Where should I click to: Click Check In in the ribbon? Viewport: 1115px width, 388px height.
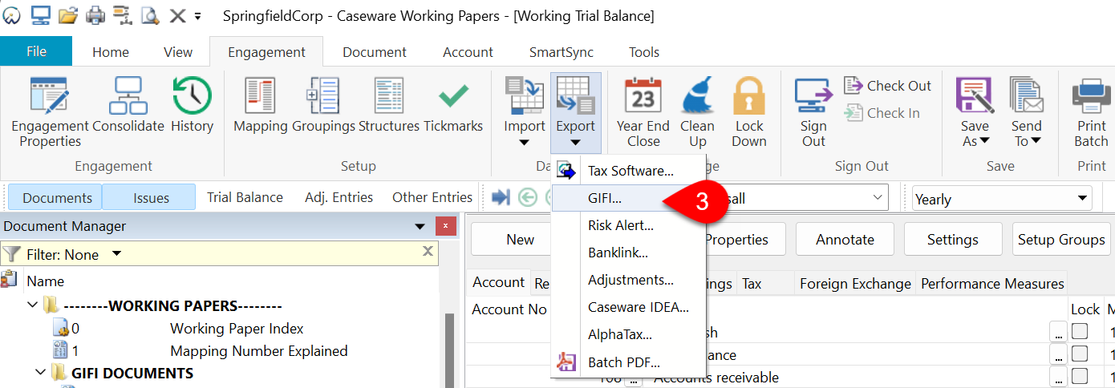[x=882, y=113]
